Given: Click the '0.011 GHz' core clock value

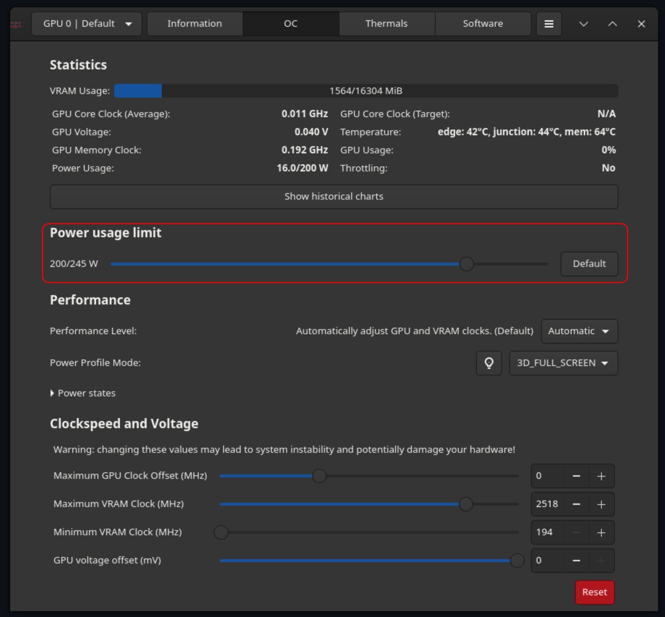Looking at the screenshot, I should (x=305, y=114).
